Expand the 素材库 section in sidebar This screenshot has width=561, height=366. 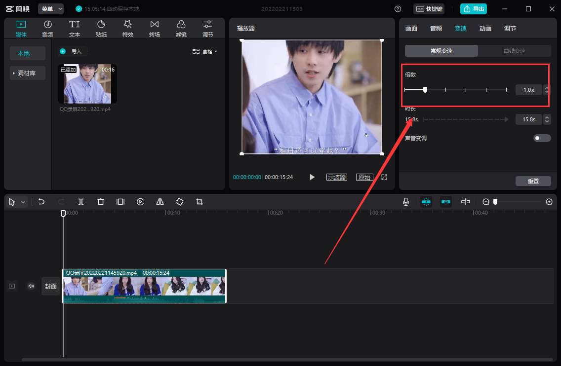27,73
